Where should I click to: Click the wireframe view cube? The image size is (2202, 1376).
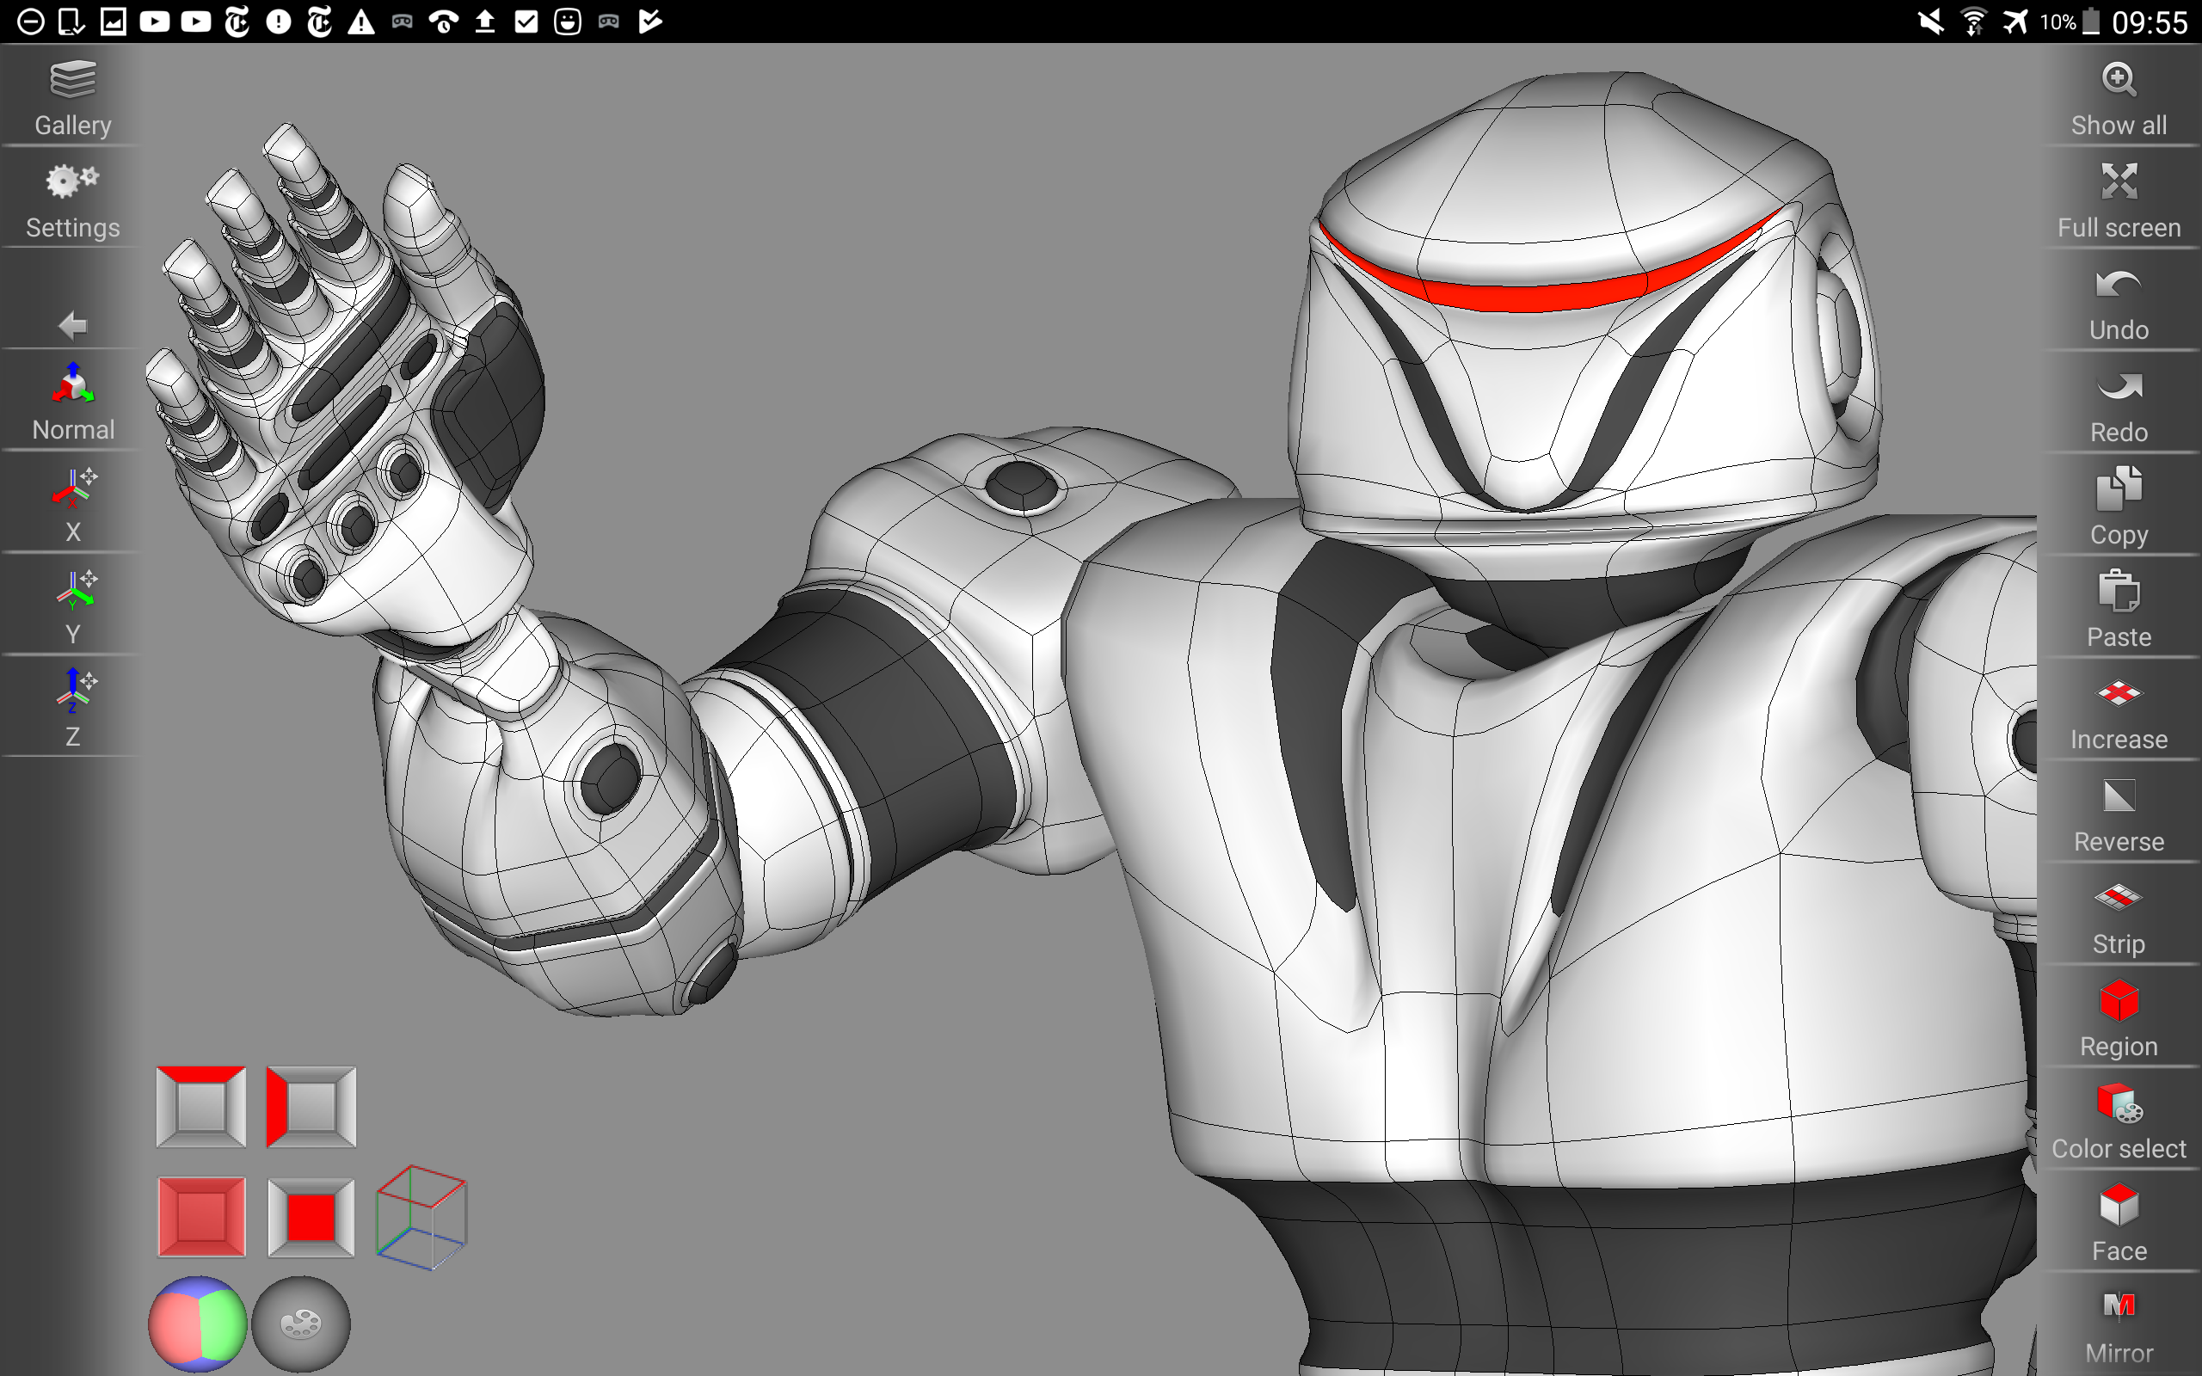[421, 1217]
